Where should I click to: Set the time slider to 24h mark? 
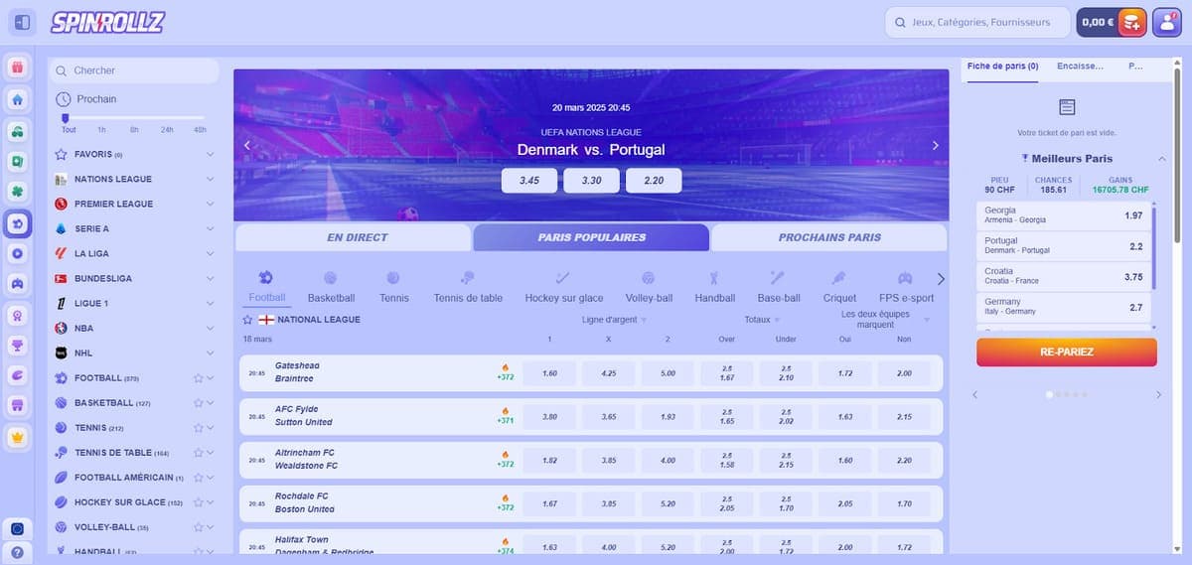(x=167, y=129)
